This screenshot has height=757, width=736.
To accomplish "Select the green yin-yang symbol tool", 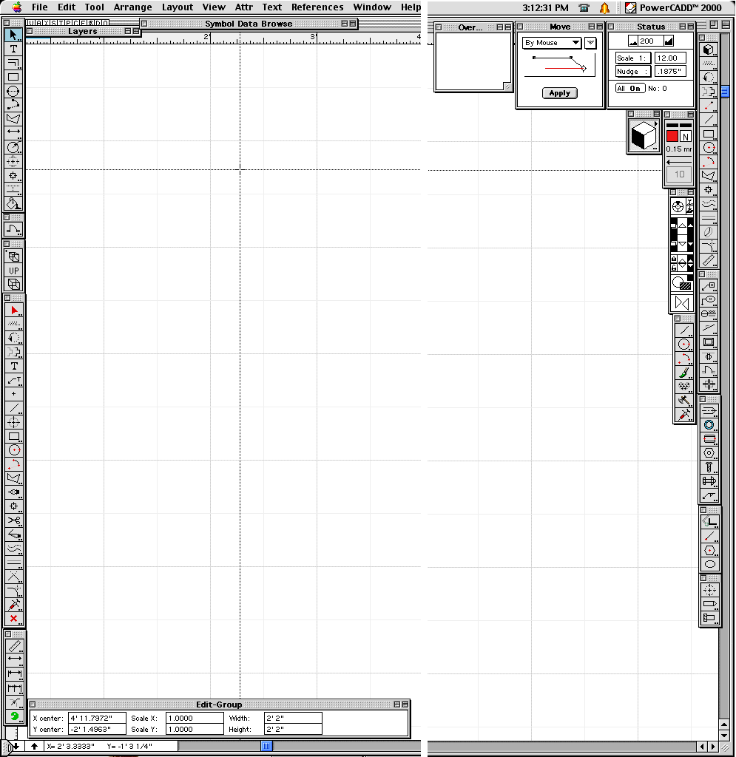I will [x=13, y=717].
